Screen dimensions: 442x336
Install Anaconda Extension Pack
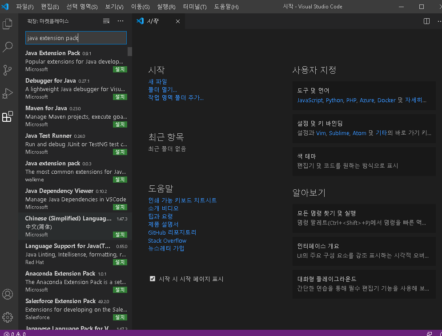click(120, 290)
